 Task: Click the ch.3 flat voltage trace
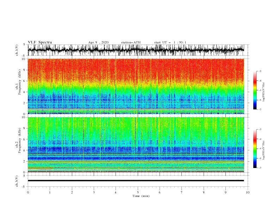pyautogui.click(x=136, y=181)
